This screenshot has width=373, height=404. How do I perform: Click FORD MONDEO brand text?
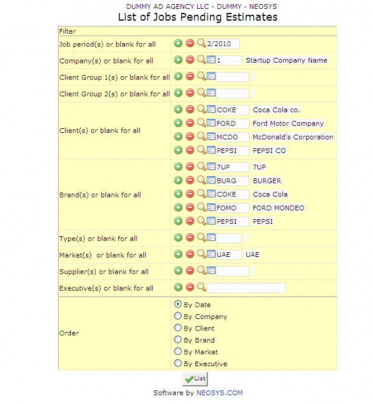(278, 208)
